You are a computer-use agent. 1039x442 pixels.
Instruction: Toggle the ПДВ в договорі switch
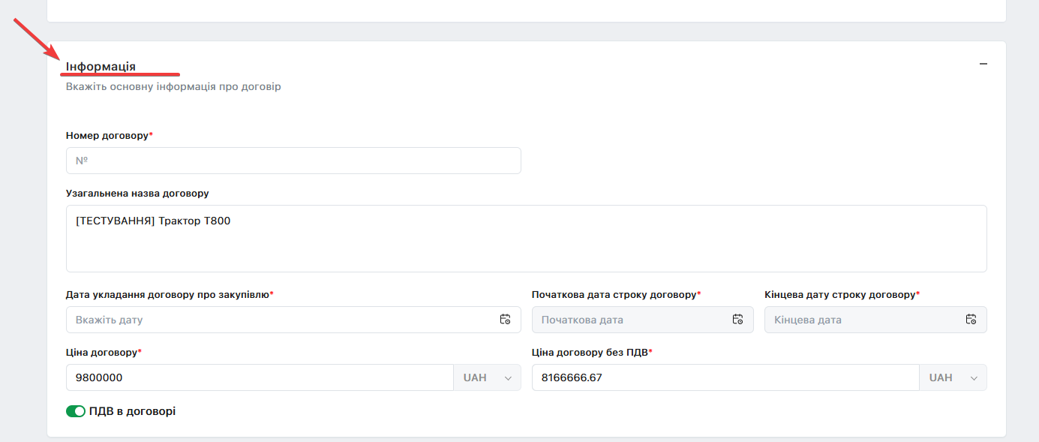pos(76,411)
